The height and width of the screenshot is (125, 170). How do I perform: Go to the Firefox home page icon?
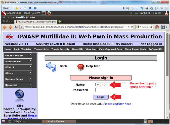click(157, 27)
